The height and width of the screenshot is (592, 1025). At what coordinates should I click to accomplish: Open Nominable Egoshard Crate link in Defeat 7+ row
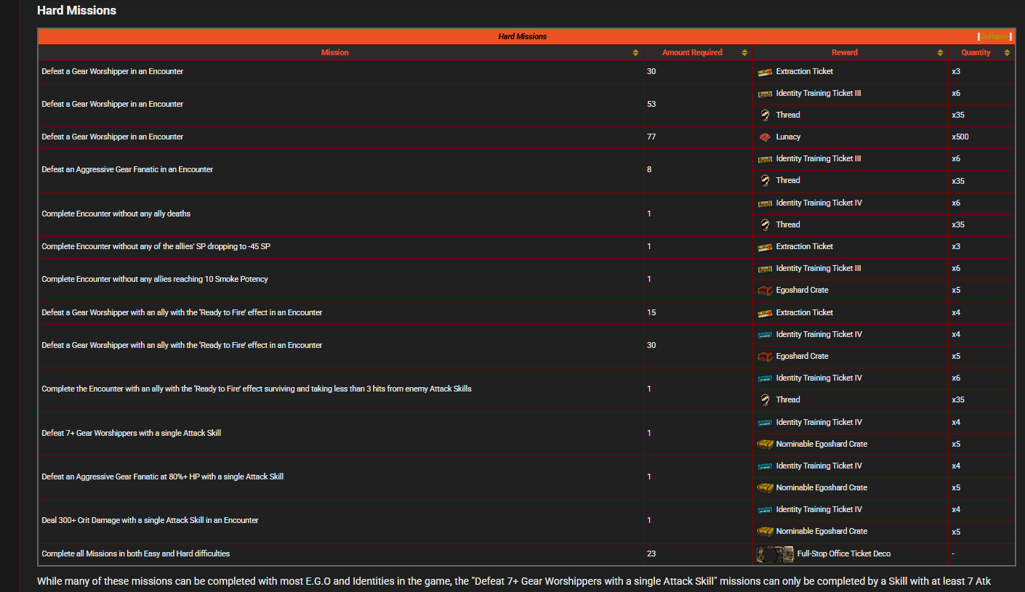click(821, 445)
